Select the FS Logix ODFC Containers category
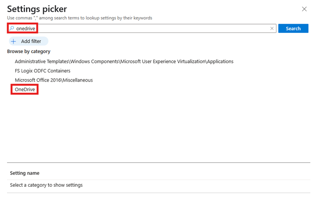The image size is (317, 199). tap(43, 71)
